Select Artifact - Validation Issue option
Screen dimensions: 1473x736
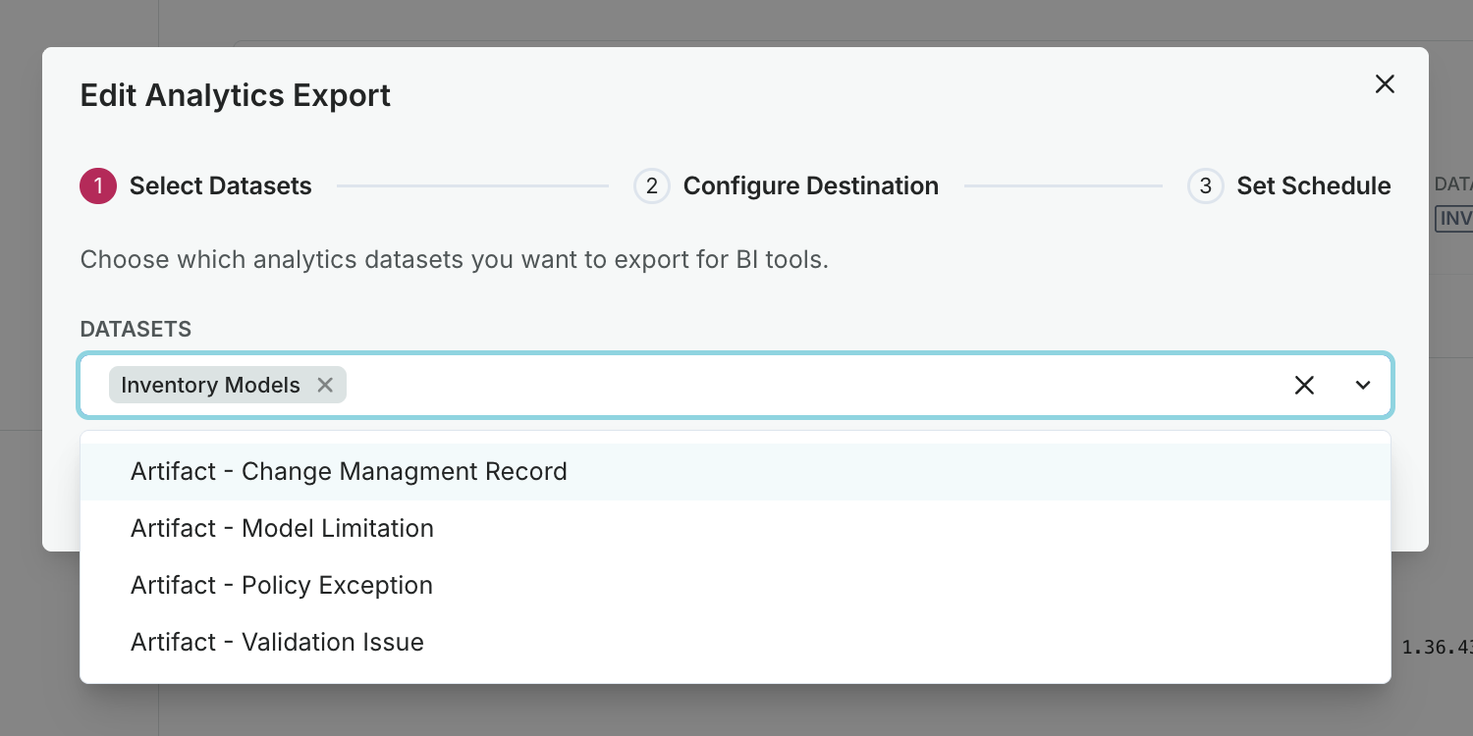click(x=277, y=642)
